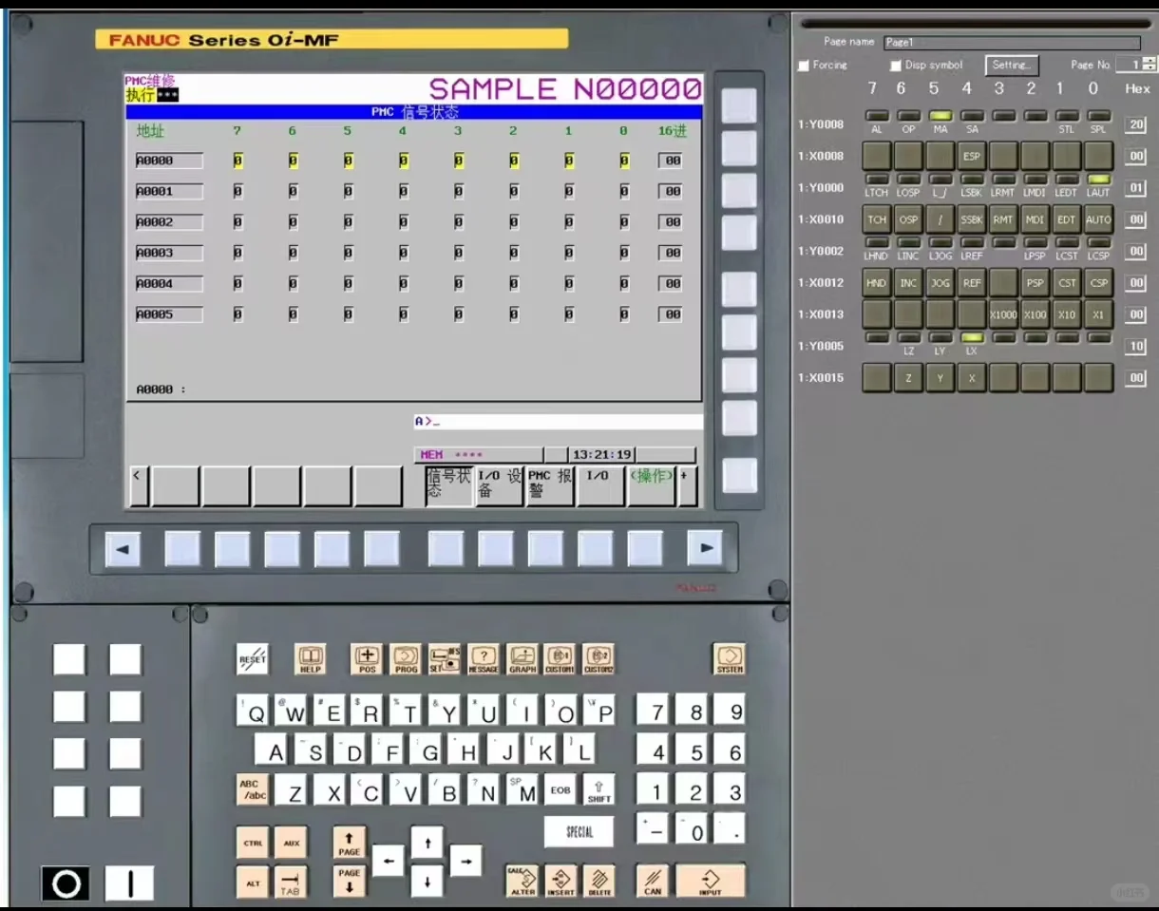Click the CAN cancel key
This screenshot has height=911, width=1159.
[x=653, y=881]
